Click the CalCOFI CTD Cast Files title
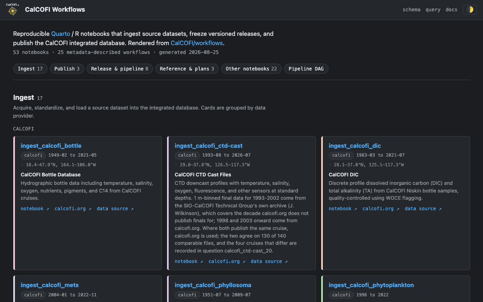The image size is (483, 302). 203,175
